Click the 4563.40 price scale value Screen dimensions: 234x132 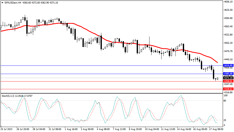[228, 26]
